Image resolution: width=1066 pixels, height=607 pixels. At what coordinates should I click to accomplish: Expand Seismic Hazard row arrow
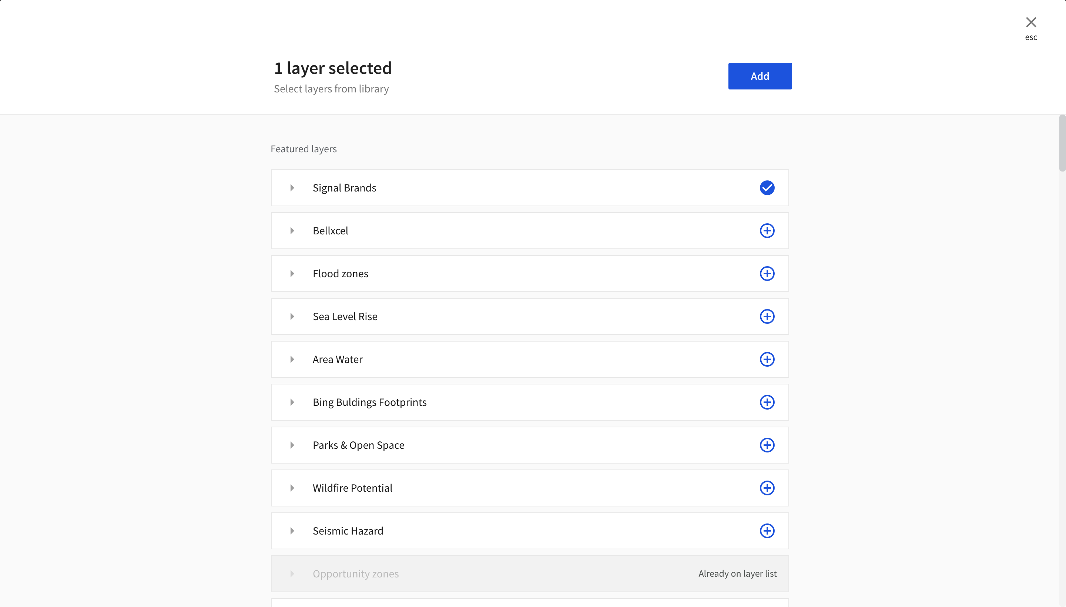292,531
